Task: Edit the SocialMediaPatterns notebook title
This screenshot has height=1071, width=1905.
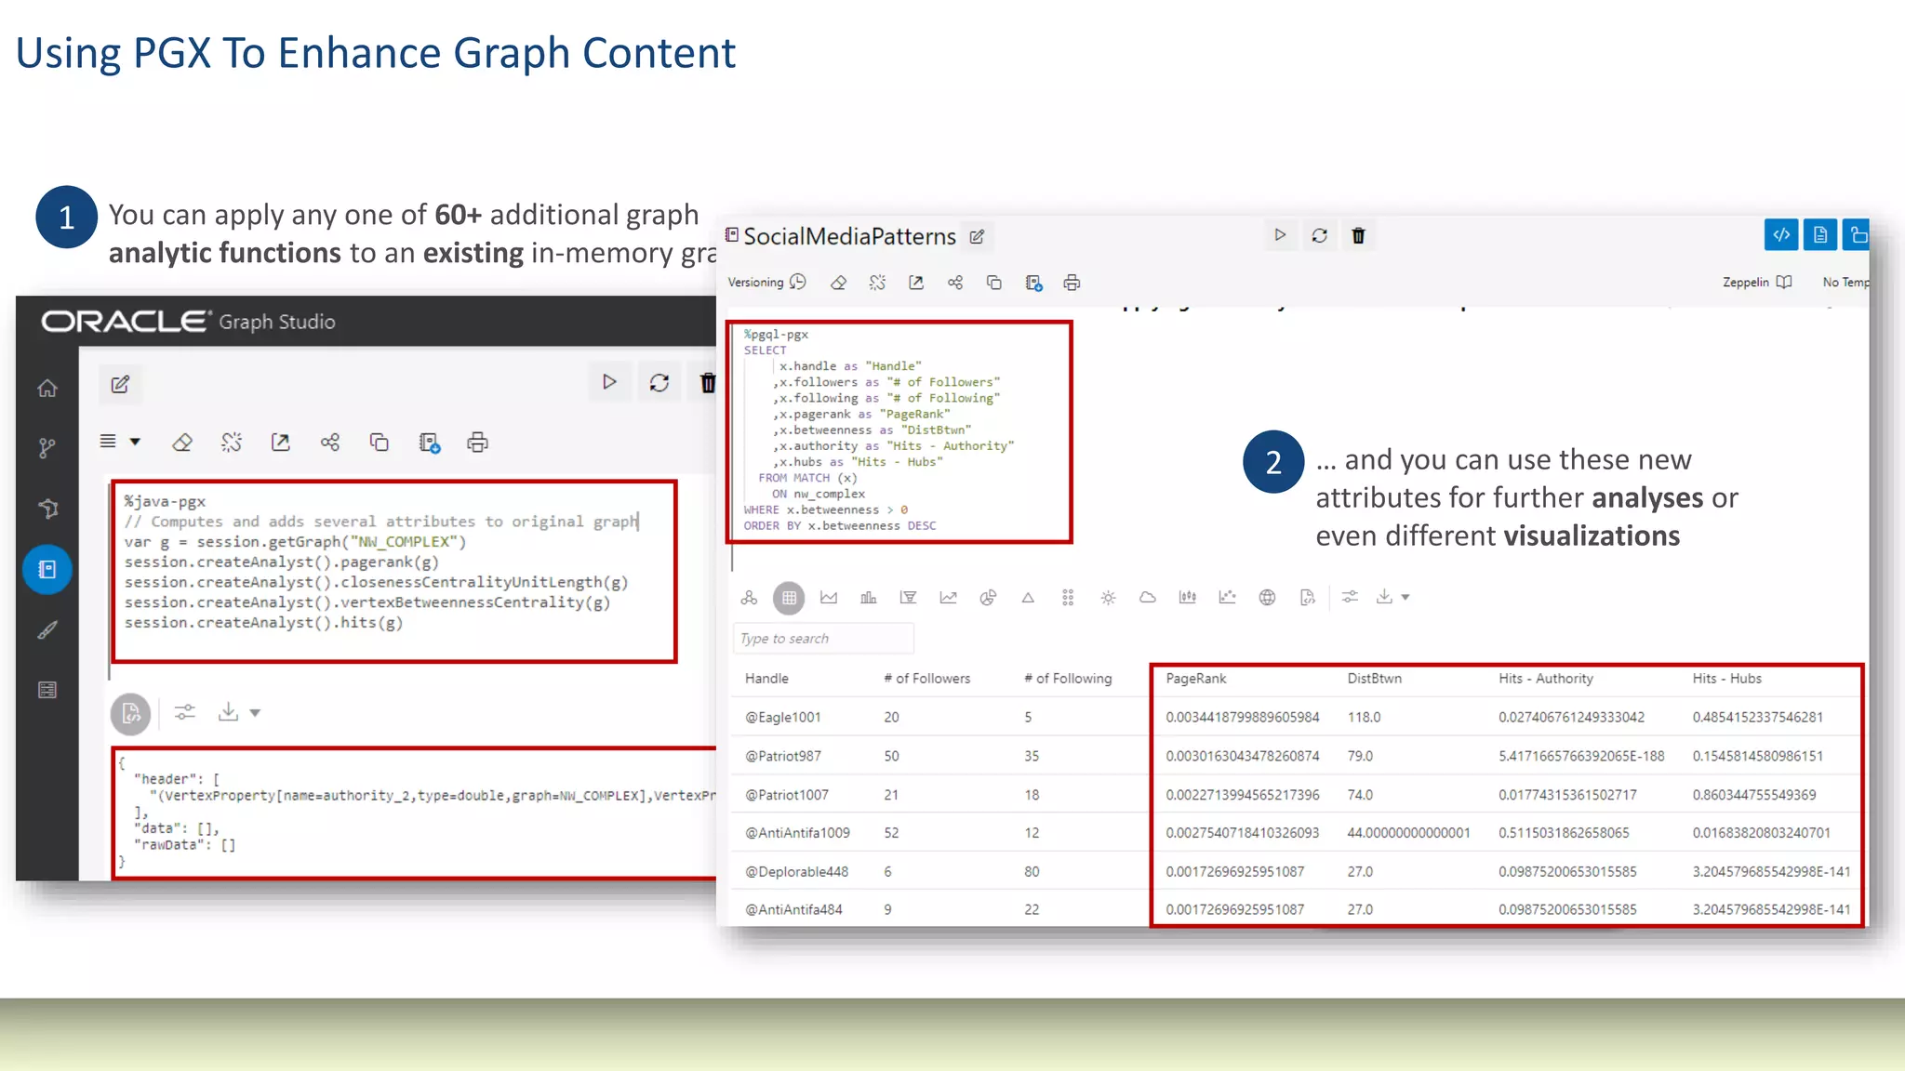Action: click(977, 237)
